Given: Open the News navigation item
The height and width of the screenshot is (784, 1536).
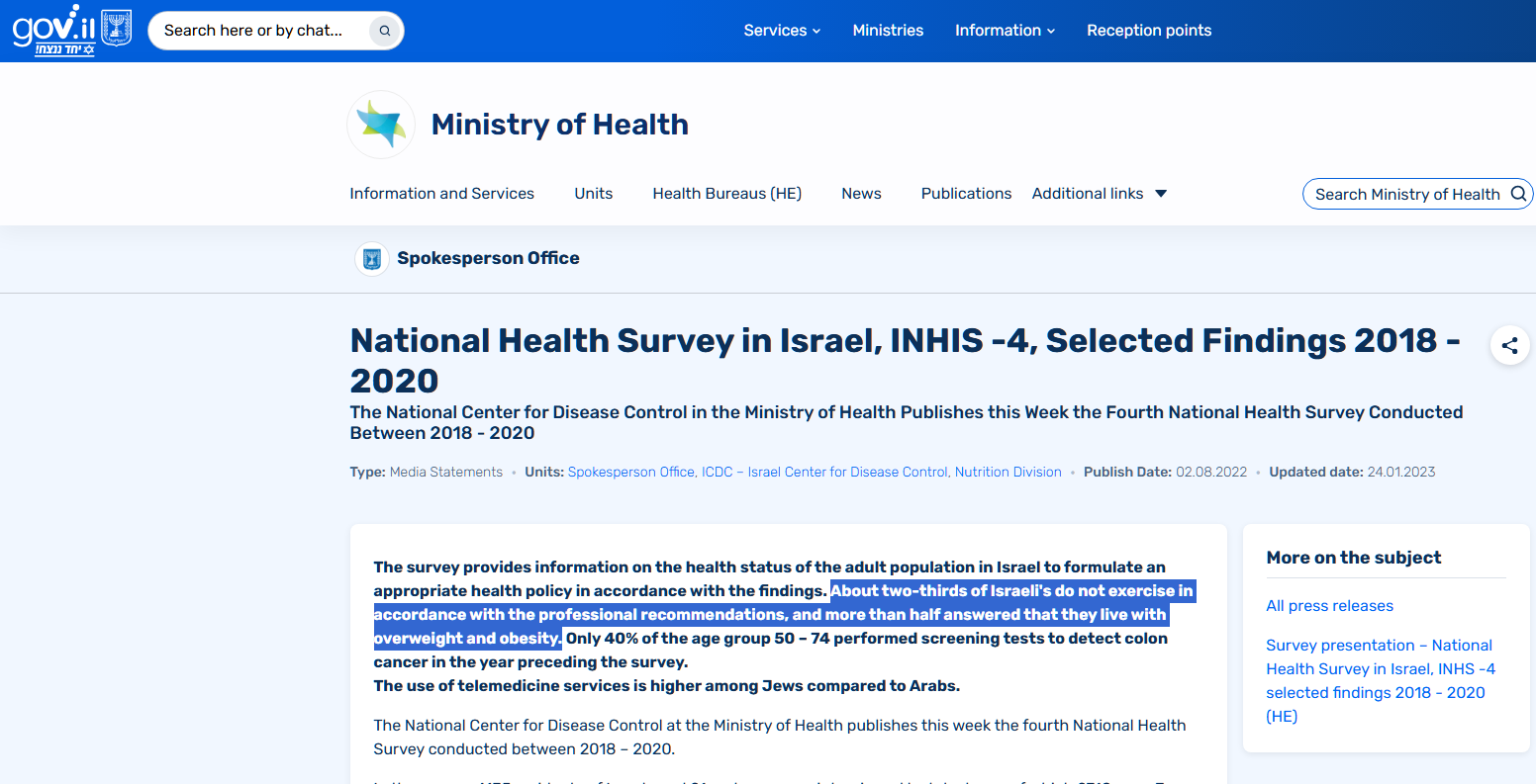Looking at the screenshot, I should coord(861,194).
